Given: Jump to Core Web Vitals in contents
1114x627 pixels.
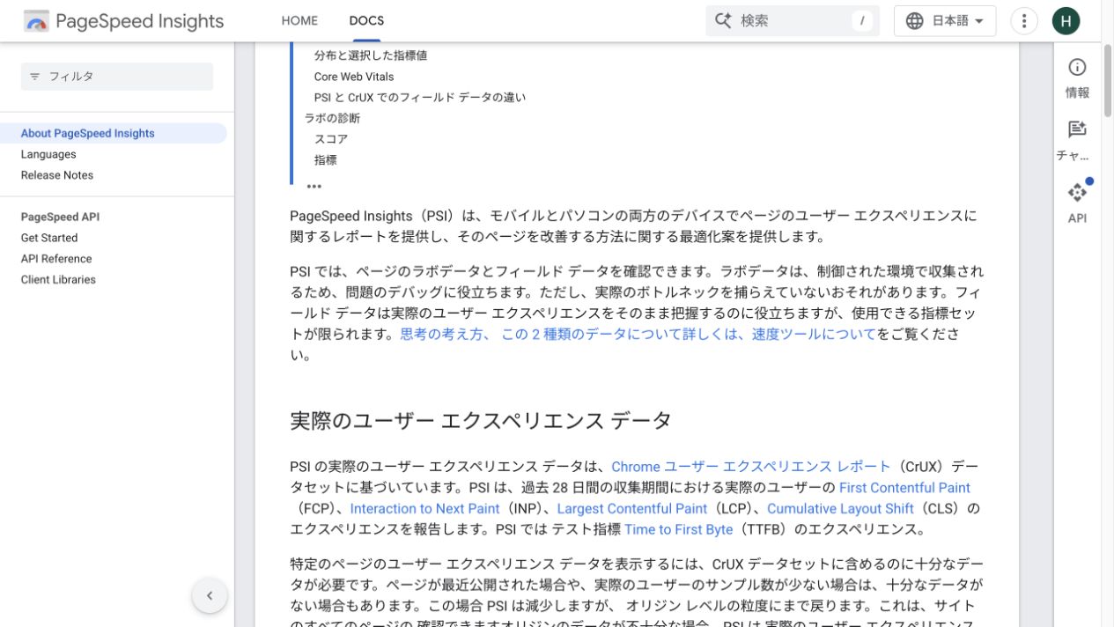Looking at the screenshot, I should point(354,77).
